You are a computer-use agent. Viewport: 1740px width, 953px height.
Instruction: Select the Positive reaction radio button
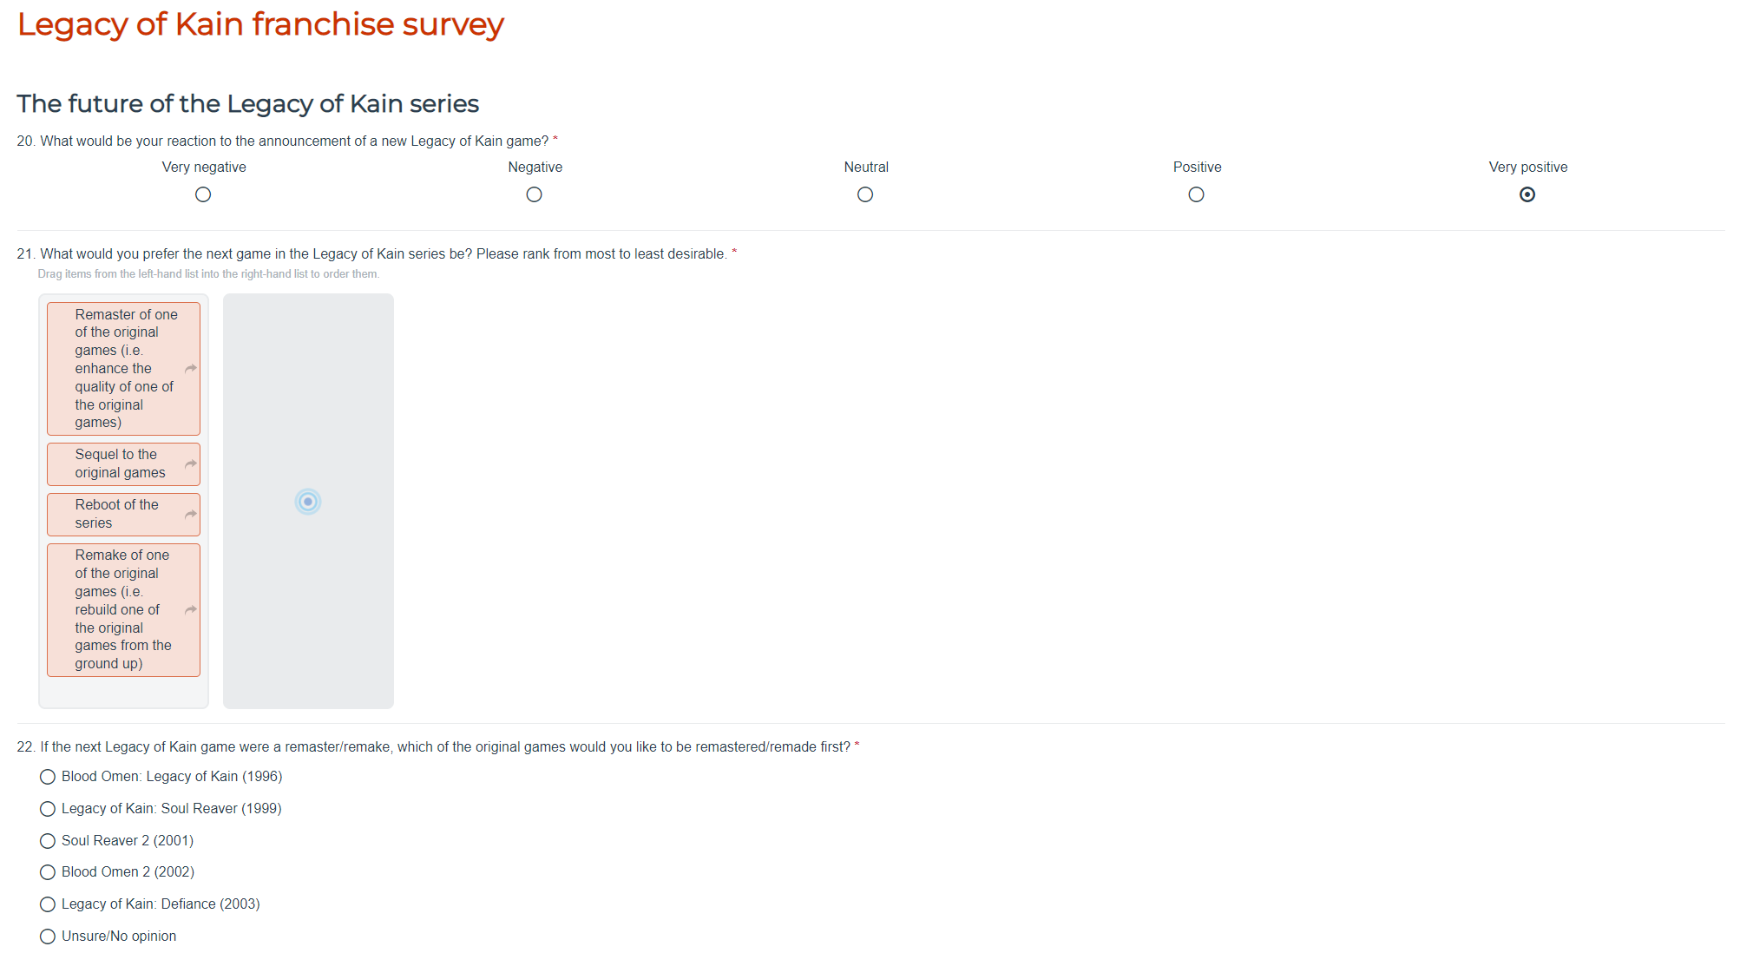click(x=1197, y=194)
